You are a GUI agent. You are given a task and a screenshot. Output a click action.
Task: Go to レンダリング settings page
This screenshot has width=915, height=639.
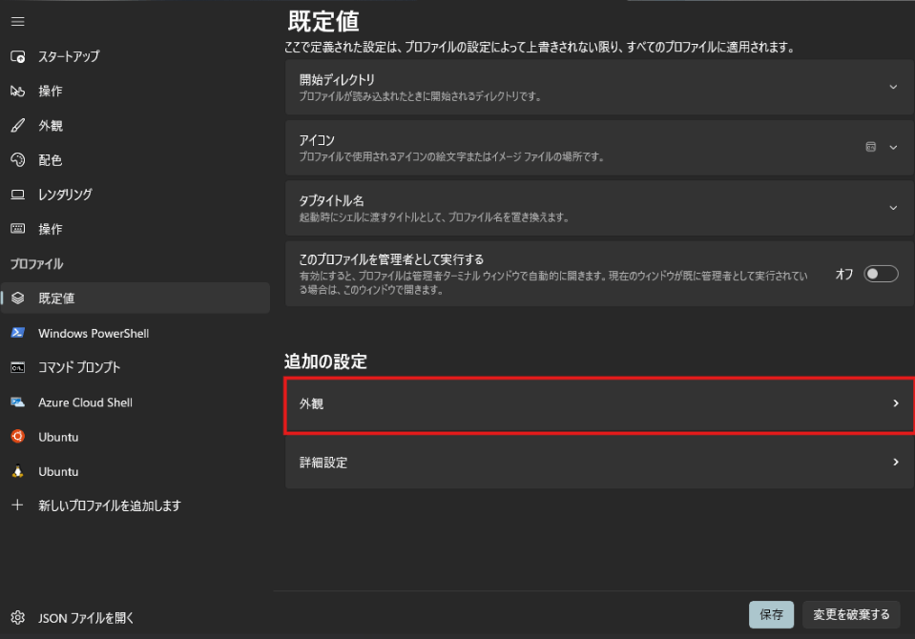tap(135, 195)
